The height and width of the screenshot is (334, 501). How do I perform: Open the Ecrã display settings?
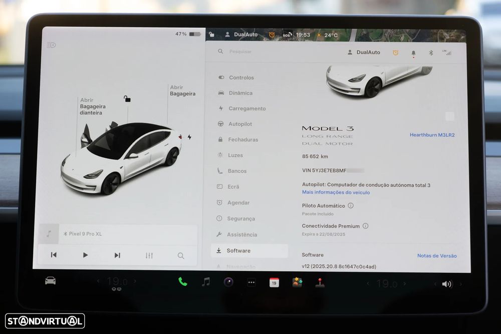228,186
